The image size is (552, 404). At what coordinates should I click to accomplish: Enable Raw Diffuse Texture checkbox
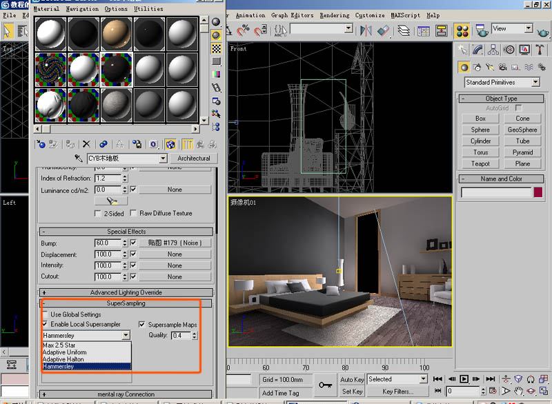[133, 213]
